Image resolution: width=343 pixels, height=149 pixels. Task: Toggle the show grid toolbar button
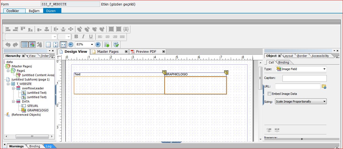[x=24, y=45]
